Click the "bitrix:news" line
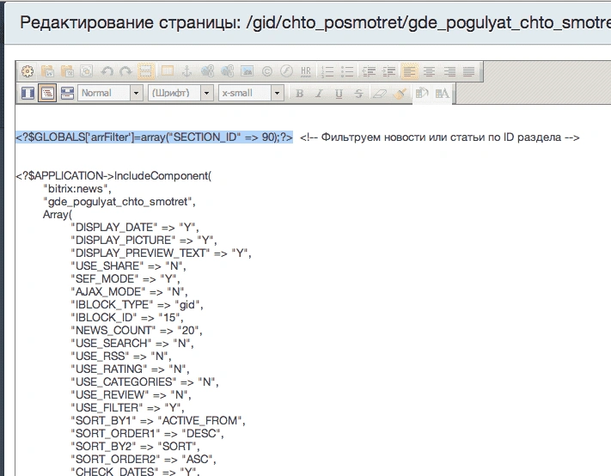This screenshot has height=476, width=611. coord(77,188)
